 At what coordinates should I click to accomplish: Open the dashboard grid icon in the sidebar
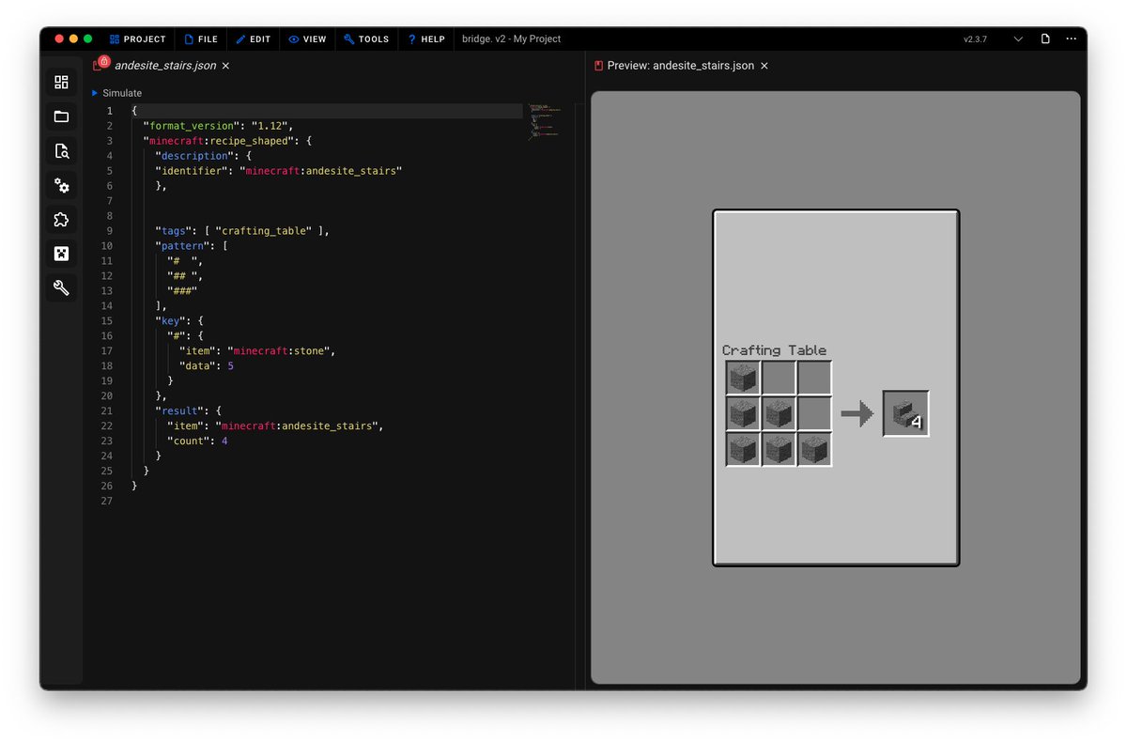click(x=61, y=83)
